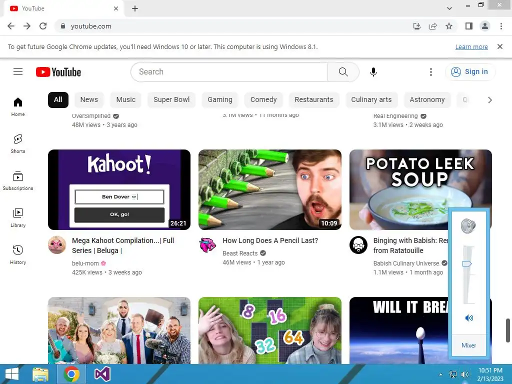The image size is (512, 384).
Task: Open Mega Kahoot Compilation thumbnail
Action: 119,189
